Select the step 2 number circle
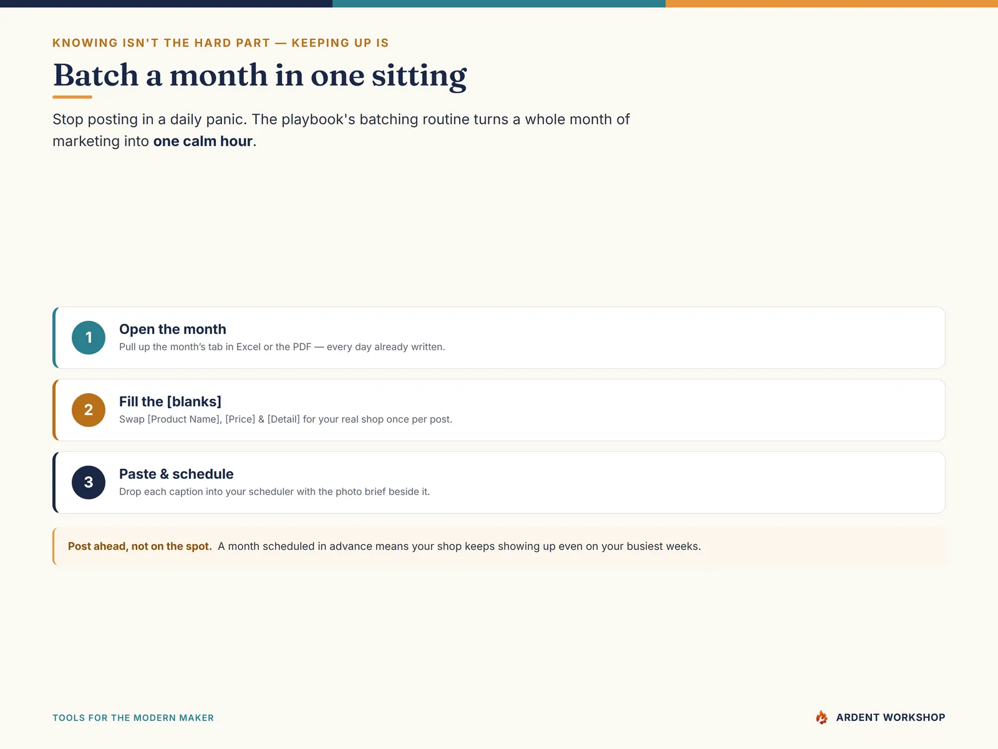998x749 pixels. [89, 410]
